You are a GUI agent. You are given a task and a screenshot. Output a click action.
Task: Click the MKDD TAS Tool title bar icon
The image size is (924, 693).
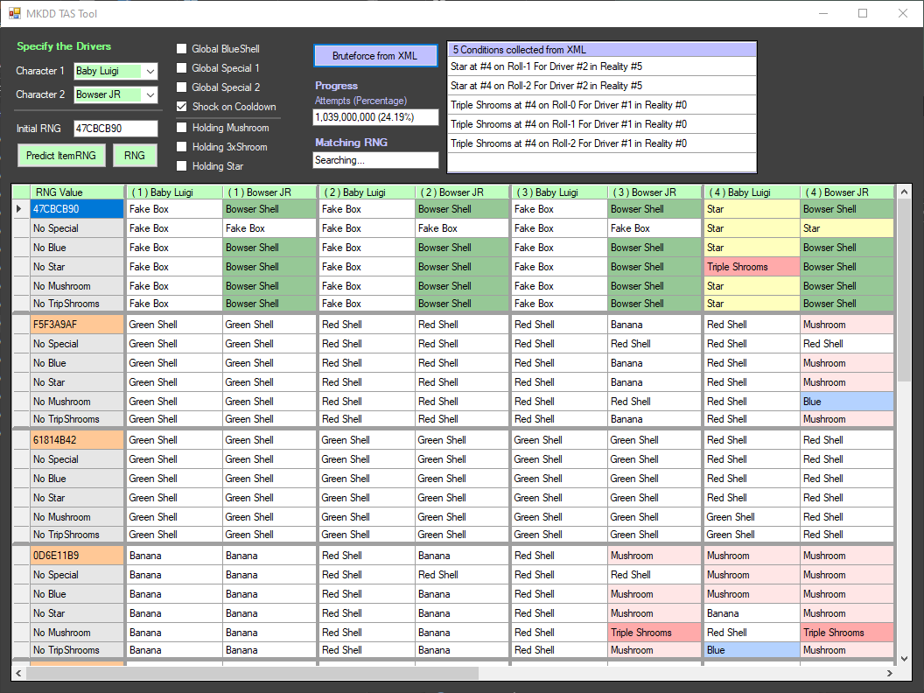point(14,13)
